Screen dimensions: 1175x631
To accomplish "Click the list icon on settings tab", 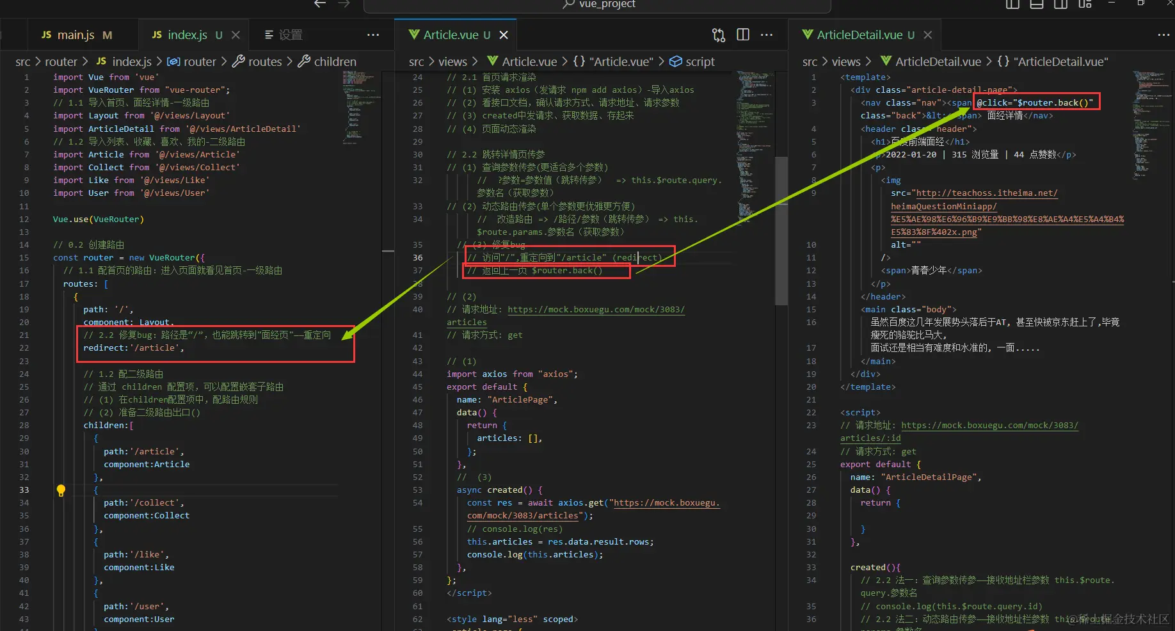I will (x=269, y=35).
